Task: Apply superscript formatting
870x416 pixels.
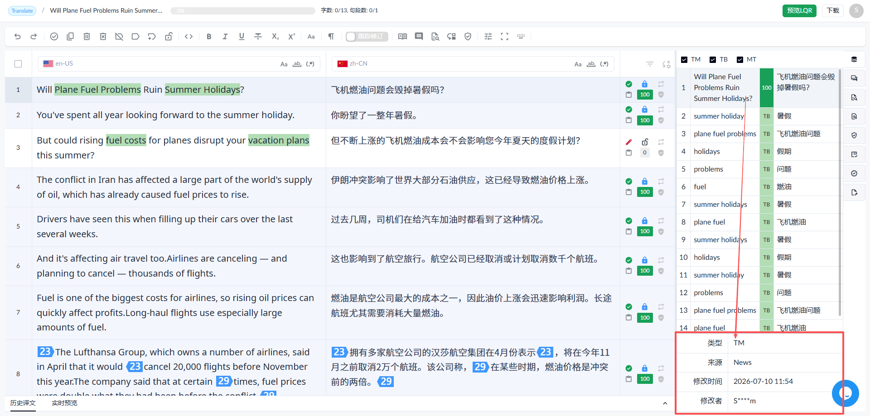Action: point(292,37)
